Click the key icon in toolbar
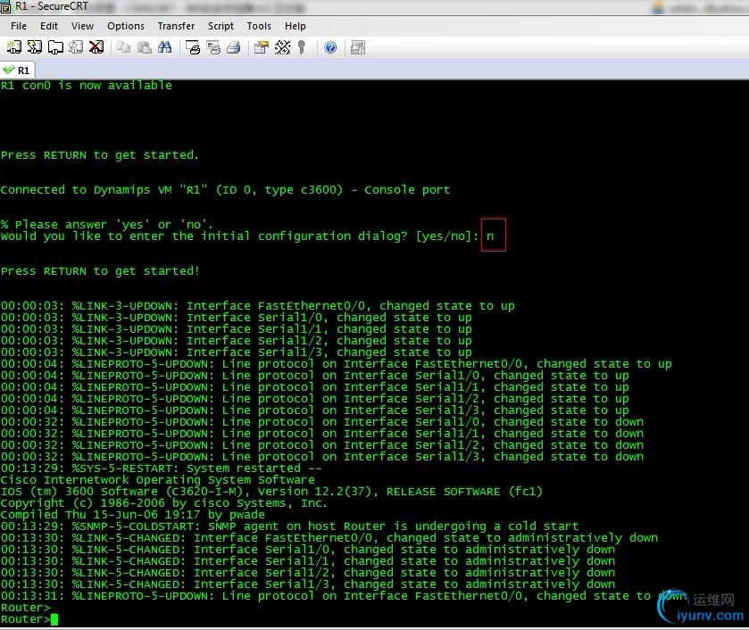The height and width of the screenshot is (630, 749). 302,47
